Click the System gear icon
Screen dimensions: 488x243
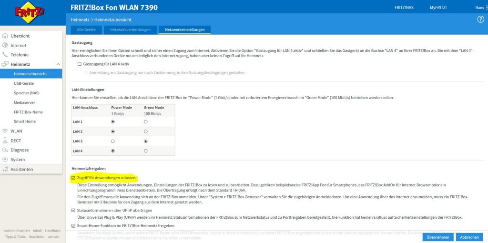[5, 160]
